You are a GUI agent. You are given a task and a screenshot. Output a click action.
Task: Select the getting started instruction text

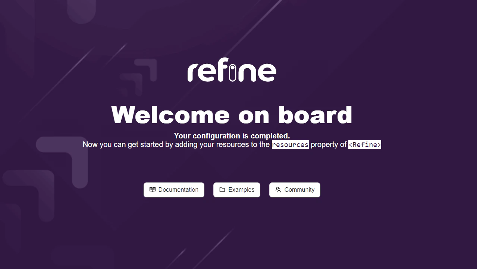pos(232,144)
